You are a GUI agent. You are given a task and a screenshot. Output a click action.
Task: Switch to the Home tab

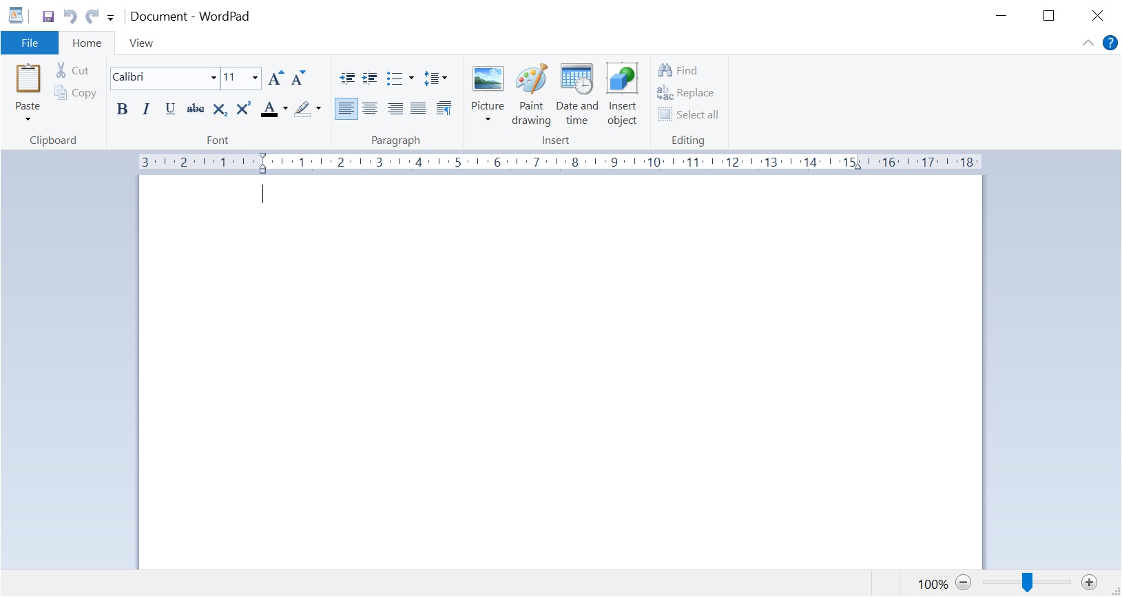click(x=87, y=43)
